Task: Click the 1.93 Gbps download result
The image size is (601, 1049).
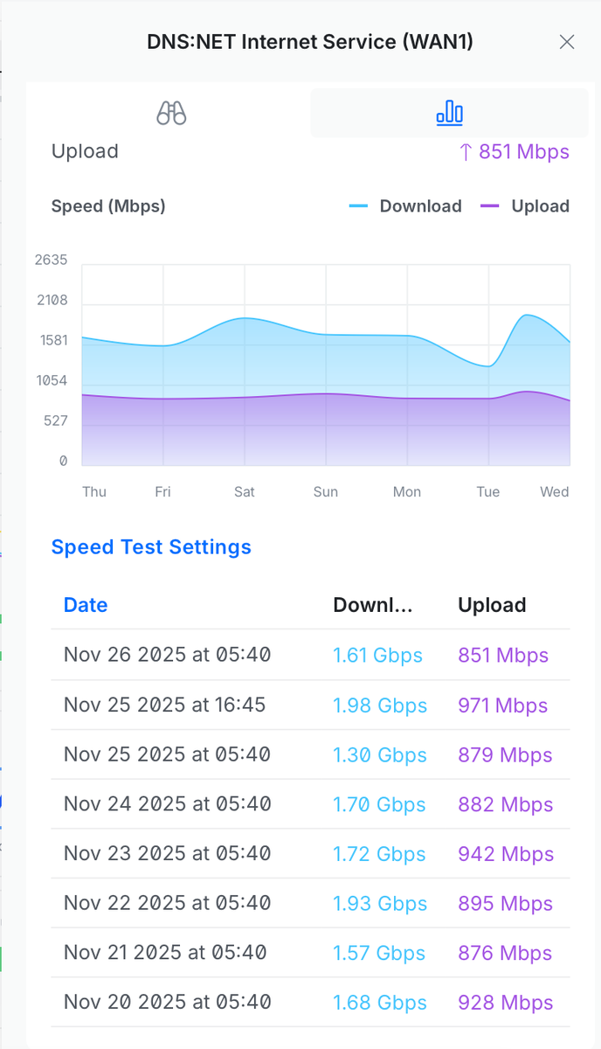Action: pyautogui.click(x=380, y=904)
